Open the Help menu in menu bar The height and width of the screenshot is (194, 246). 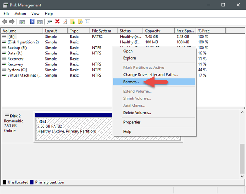(49, 14)
